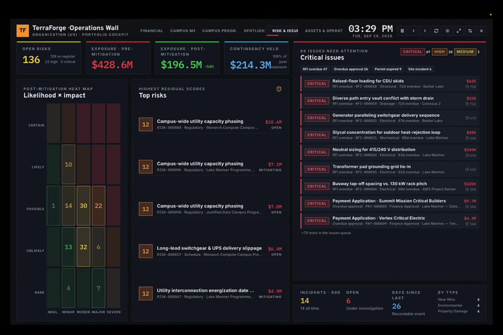Click the open incidents count 6
Viewport: 503px width, 335px height.
348,301
